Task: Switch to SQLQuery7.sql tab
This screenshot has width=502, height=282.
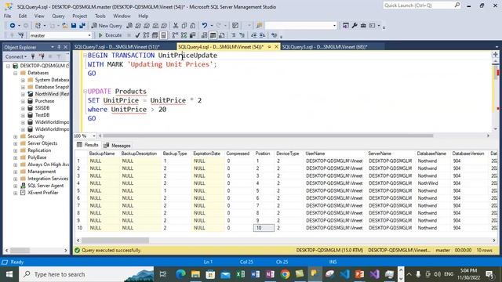Action: [x=117, y=47]
